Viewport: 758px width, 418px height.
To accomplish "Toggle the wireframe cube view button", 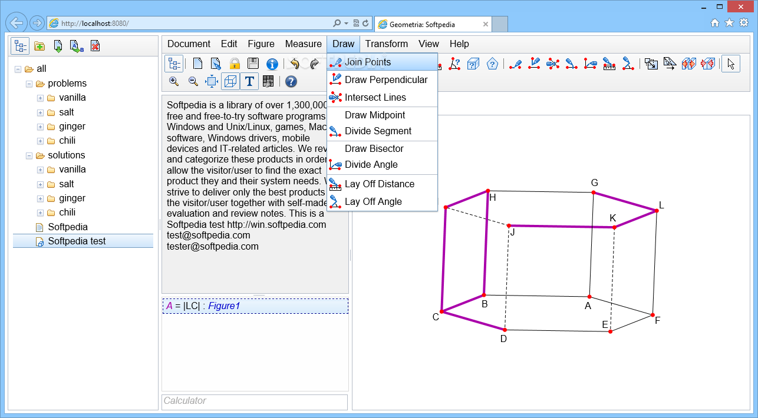I will (x=230, y=81).
